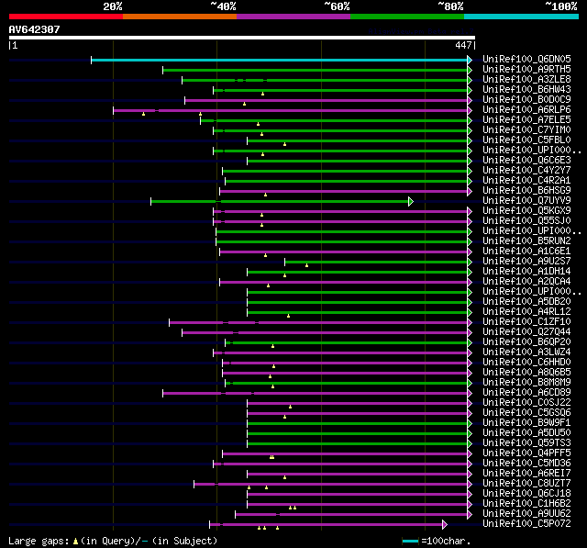Viewport: 587px width, 548px height.
Task: Select the UniRef100_B8M8M9 label
Action: (x=526, y=383)
